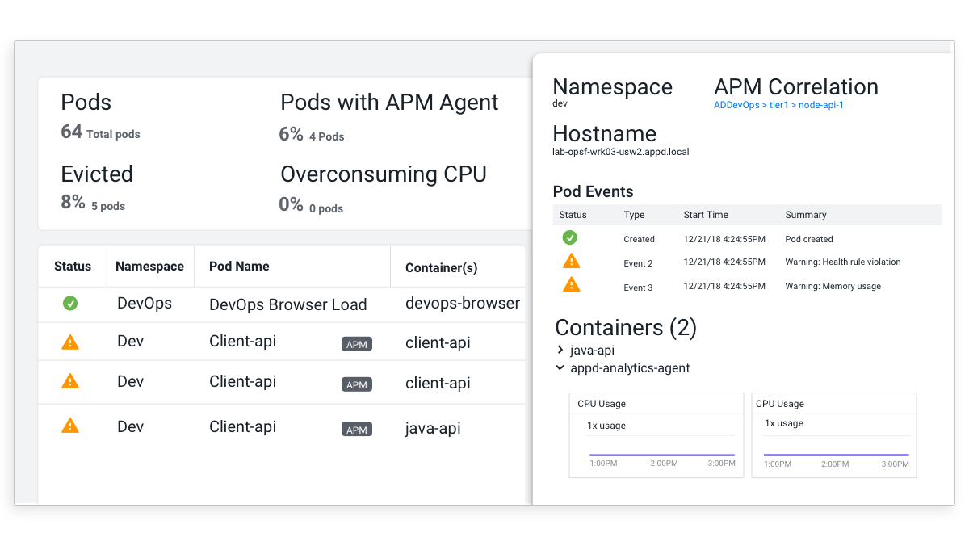Screen dimensions: 969x546
Task: Click the Summary column header in Pod Events
Action: [x=806, y=215]
